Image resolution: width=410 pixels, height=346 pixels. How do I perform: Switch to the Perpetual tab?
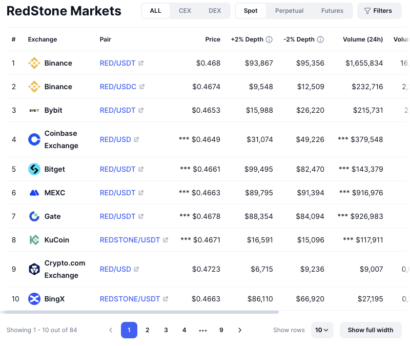289,11
